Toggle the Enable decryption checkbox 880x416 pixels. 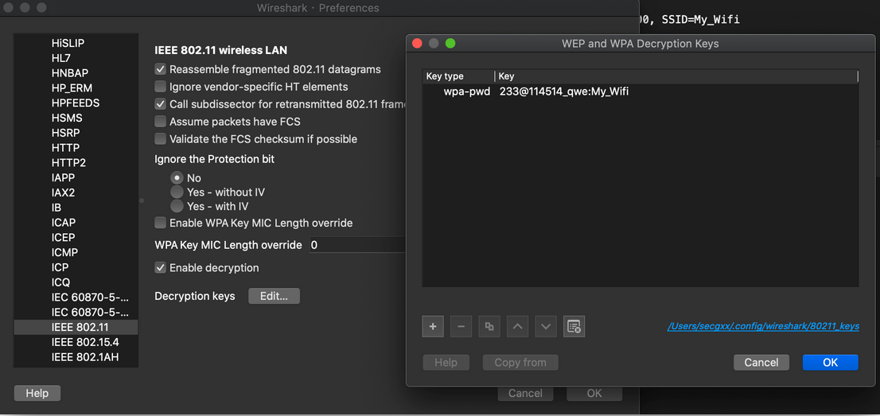tap(160, 268)
